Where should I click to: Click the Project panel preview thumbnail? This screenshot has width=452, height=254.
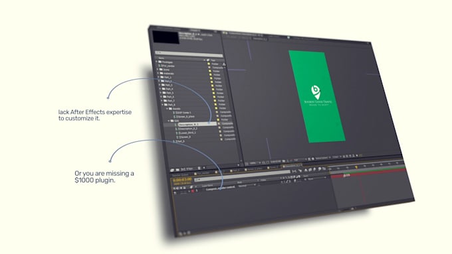tap(166, 37)
